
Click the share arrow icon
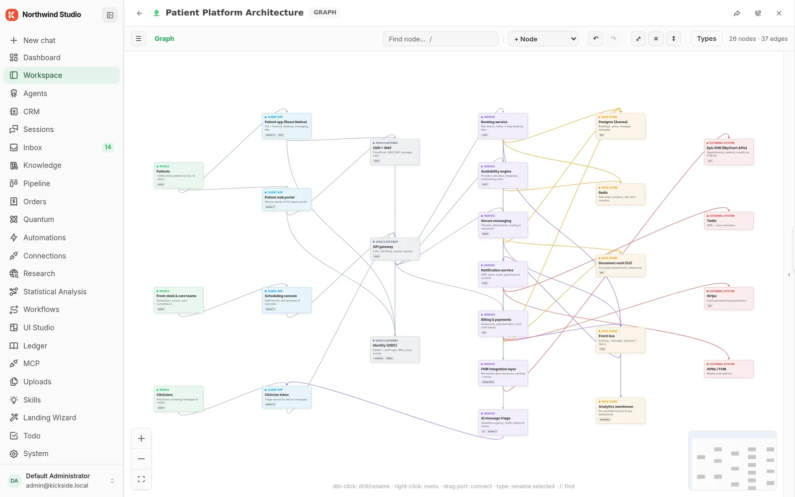[x=737, y=13]
